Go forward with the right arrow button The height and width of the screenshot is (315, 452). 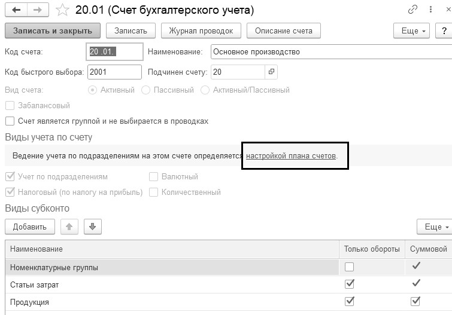(x=38, y=10)
